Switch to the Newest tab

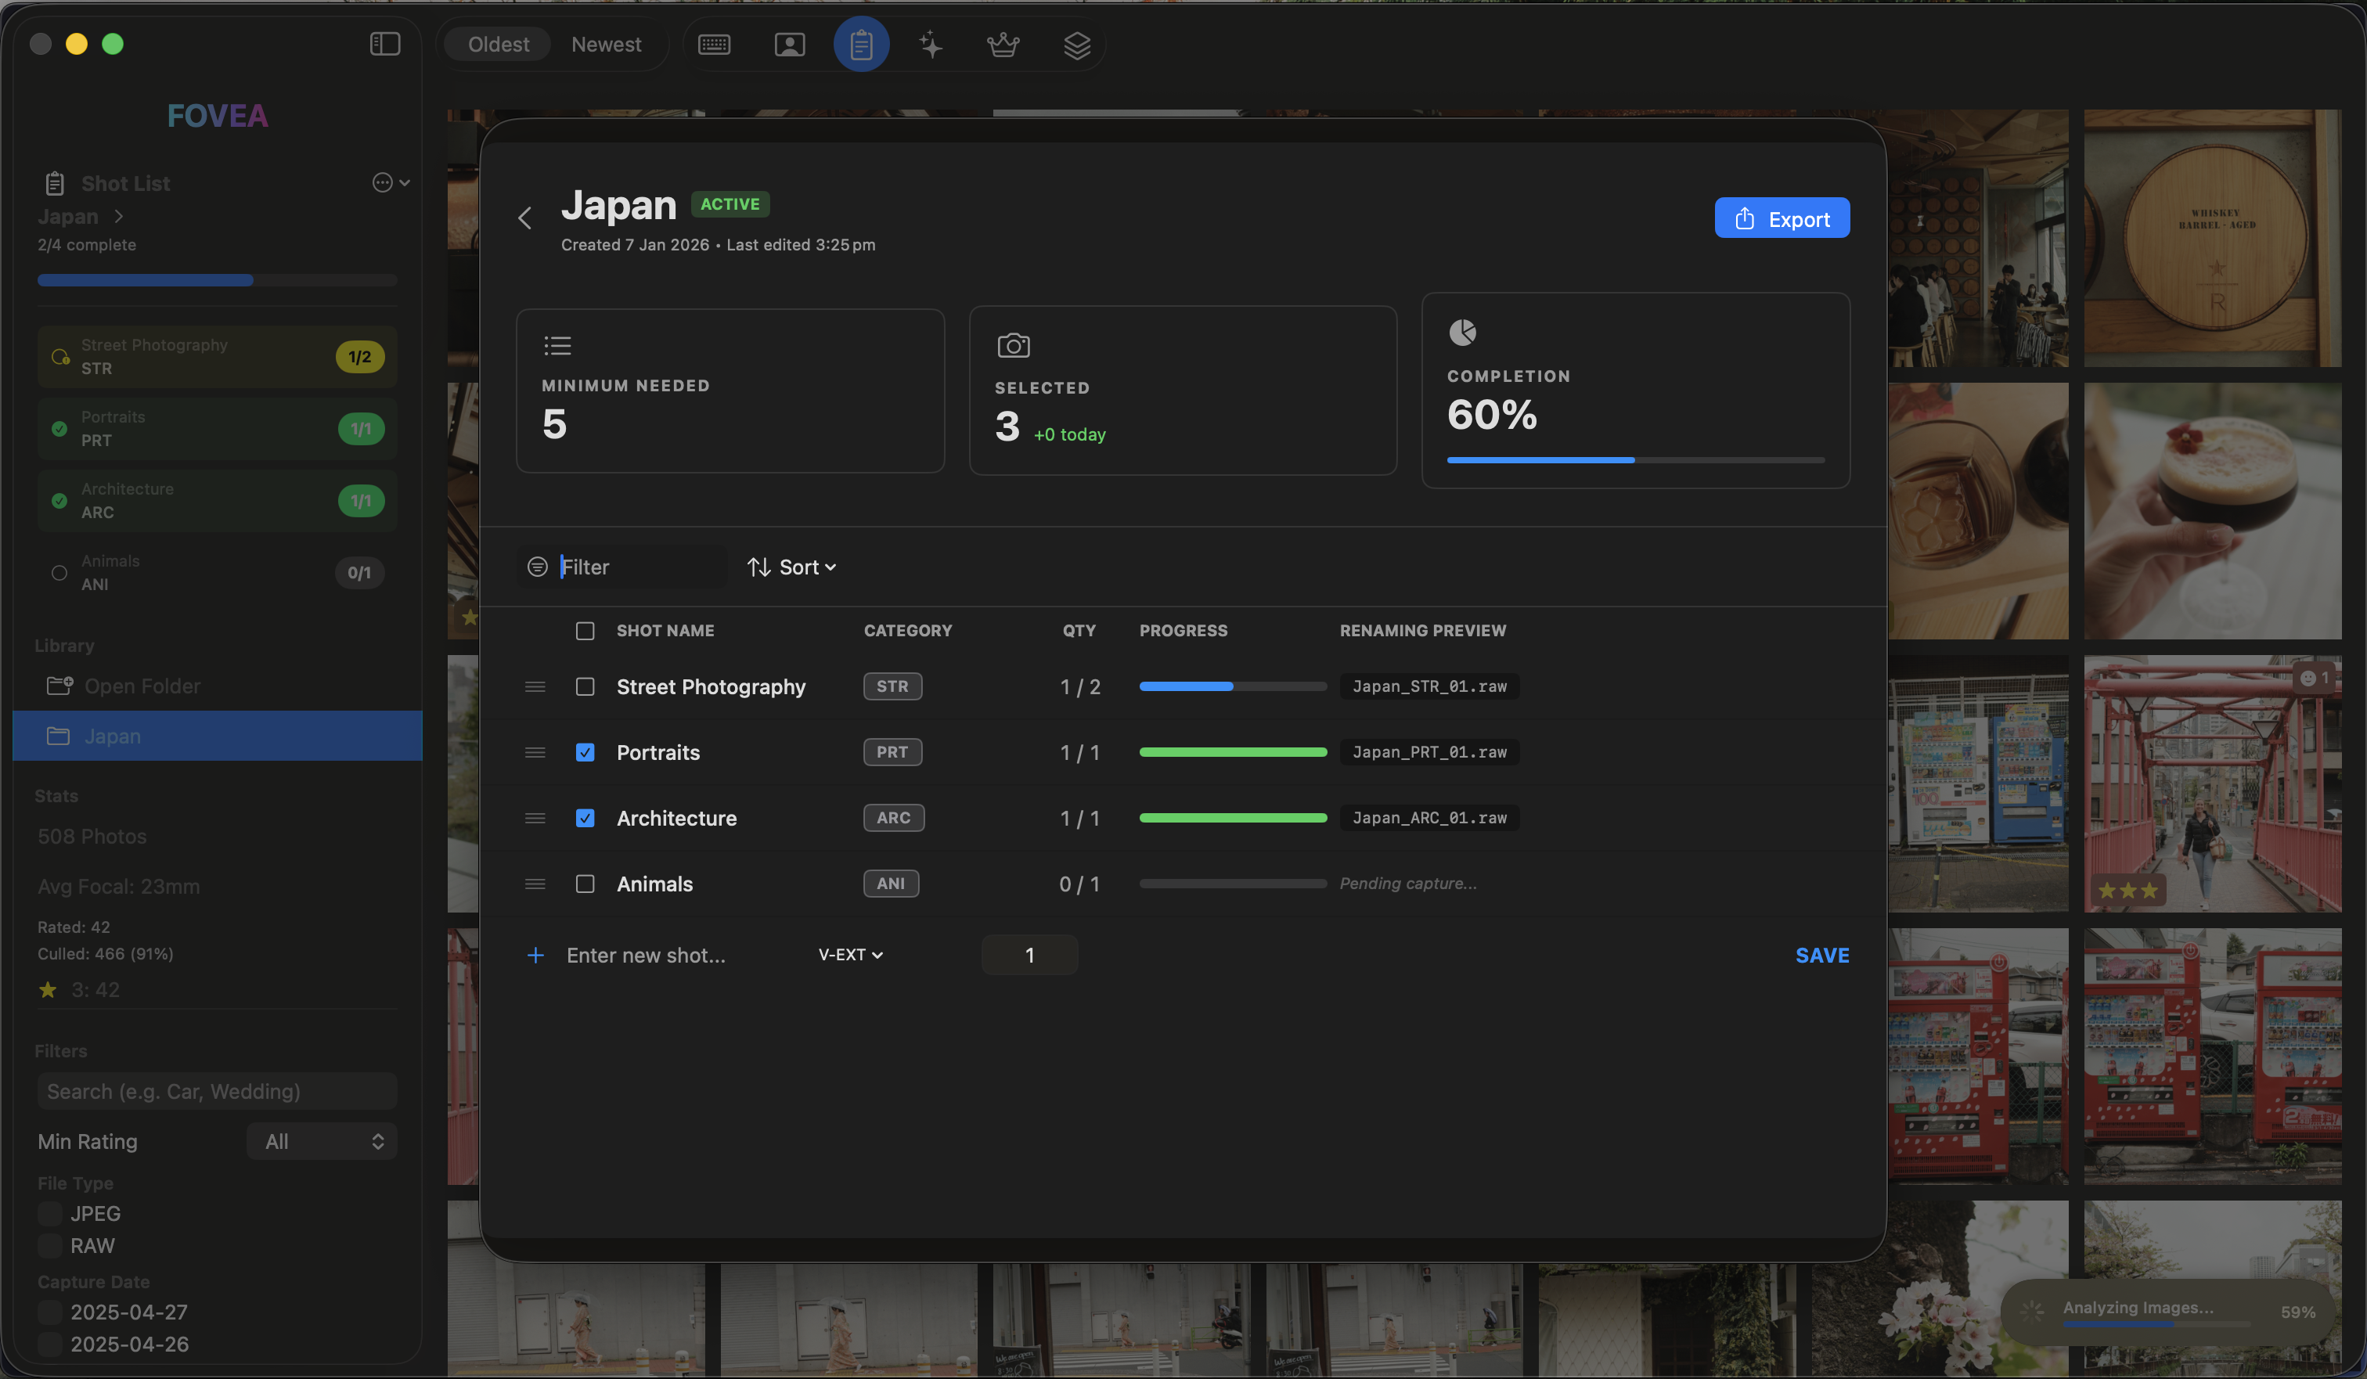click(x=606, y=43)
